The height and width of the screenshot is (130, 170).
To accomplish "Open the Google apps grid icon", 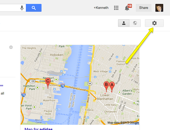I will [116, 8].
